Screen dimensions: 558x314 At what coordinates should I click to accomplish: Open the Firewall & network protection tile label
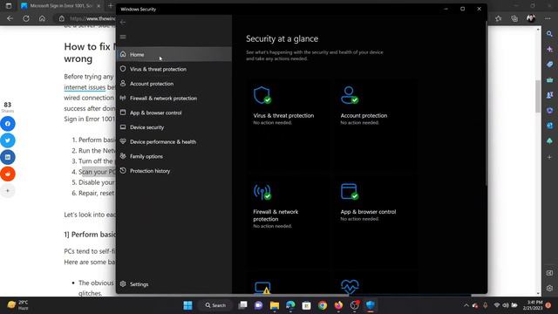[x=276, y=215]
